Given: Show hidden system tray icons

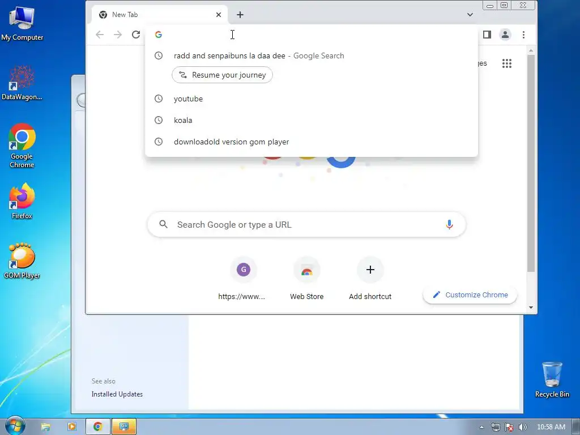Looking at the screenshot, I should click(x=481, y=427).
